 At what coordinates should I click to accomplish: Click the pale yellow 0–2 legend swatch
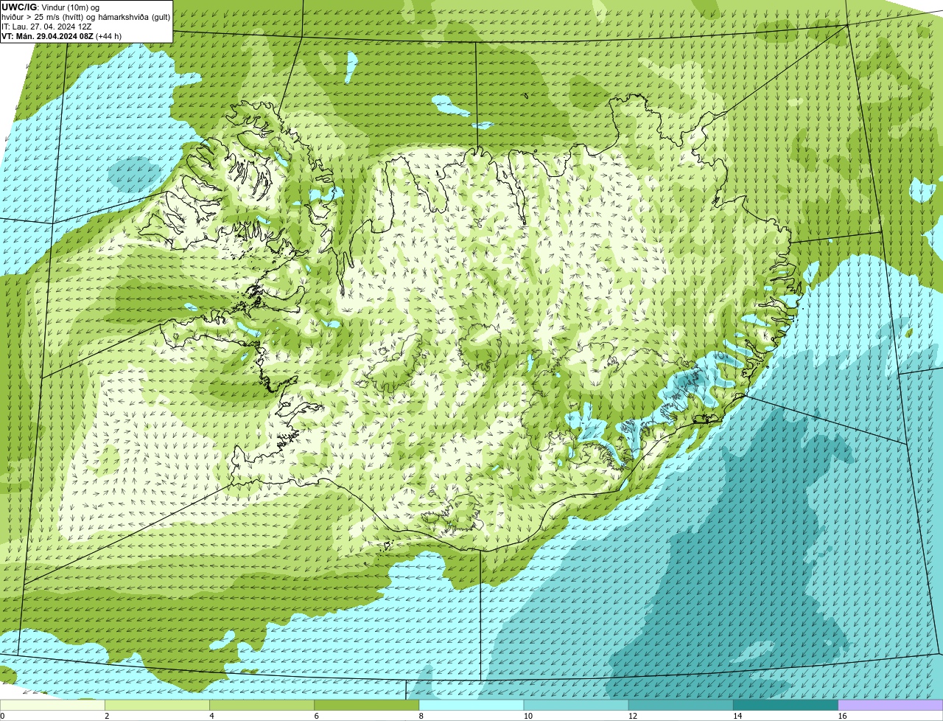(52, 705)
